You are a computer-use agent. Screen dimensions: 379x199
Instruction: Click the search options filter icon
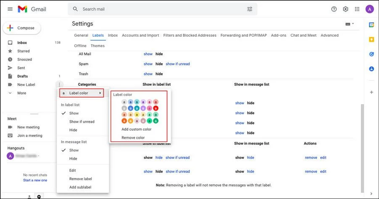[250, 9]
